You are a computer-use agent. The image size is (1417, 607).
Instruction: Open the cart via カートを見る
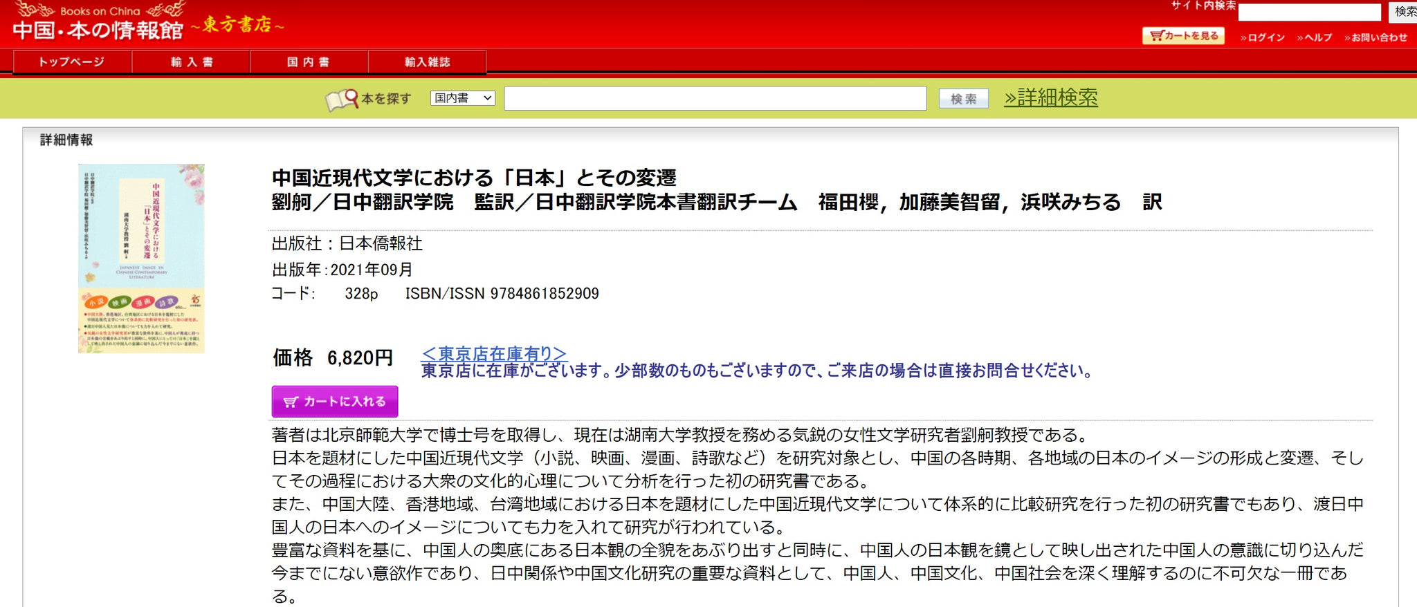1183,36
